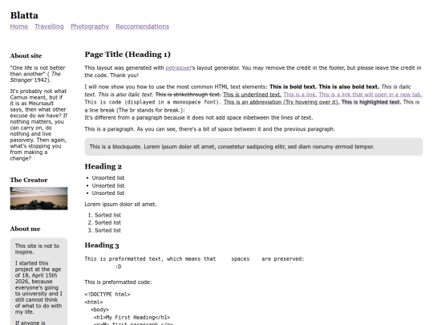Image resolution: width=433 pixels, height=325 pixels.
Task: Click the preformatted ':D' emoticon text
Action: pos(118,266)
